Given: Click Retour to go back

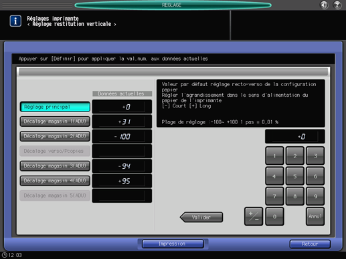Looking at the screenshot, I should [310, 244].
